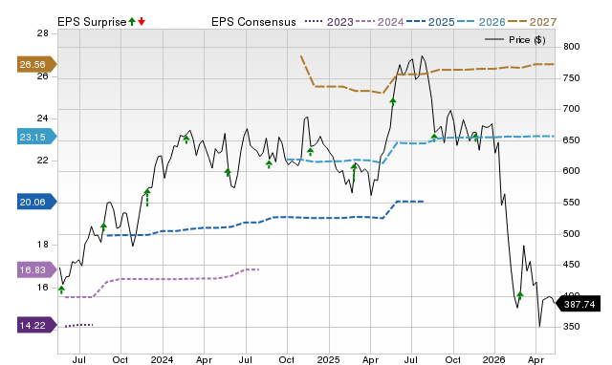Click the 2026 consensus legend label
Screen dimensions: 612x365
tap(492, 22)
